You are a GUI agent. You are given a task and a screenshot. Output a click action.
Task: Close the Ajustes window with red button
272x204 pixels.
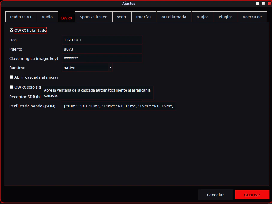click(269, 4)
